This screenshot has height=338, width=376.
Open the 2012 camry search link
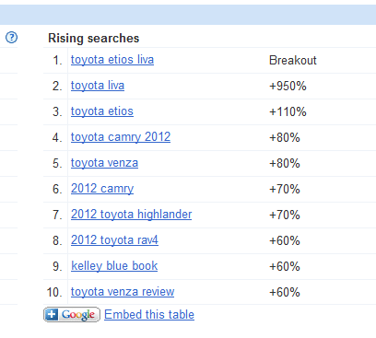click(x=102, y=189)
